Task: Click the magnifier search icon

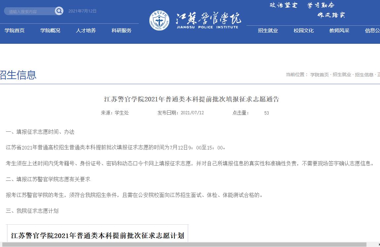Action: click(59, 11)
